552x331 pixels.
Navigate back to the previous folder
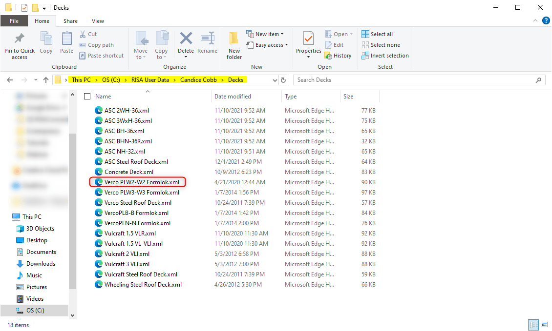pyautogui.click(x=10, y=79)
